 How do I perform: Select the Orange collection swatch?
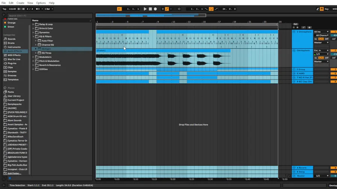[5, 23]
